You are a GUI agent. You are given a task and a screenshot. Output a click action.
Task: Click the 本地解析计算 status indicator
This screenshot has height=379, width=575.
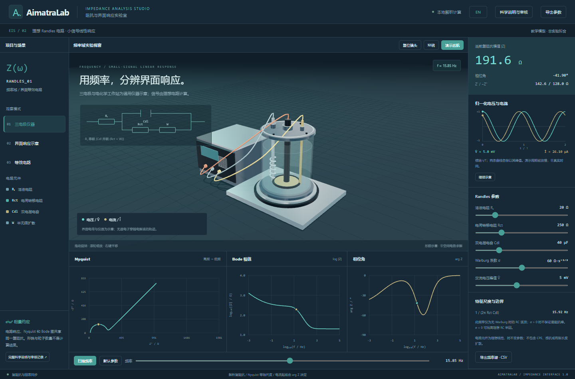(447, 12)
